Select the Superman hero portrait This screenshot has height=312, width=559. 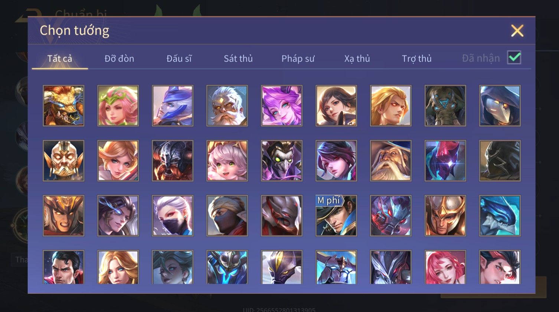point(63,267)
